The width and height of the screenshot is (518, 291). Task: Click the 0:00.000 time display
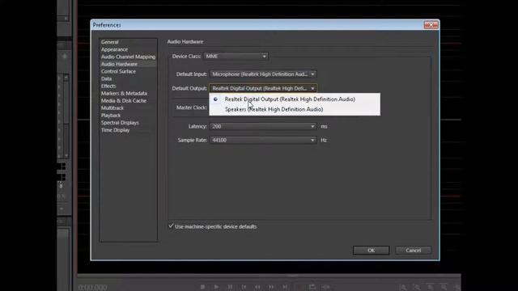(93, 288)
